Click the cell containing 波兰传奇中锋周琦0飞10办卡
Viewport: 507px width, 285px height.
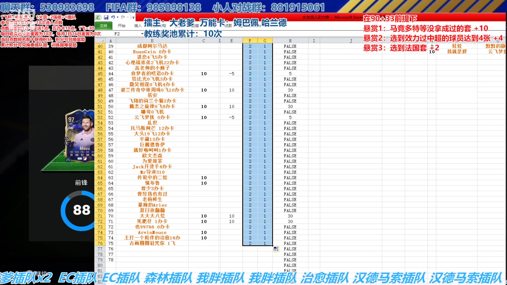tap(152, 90)
